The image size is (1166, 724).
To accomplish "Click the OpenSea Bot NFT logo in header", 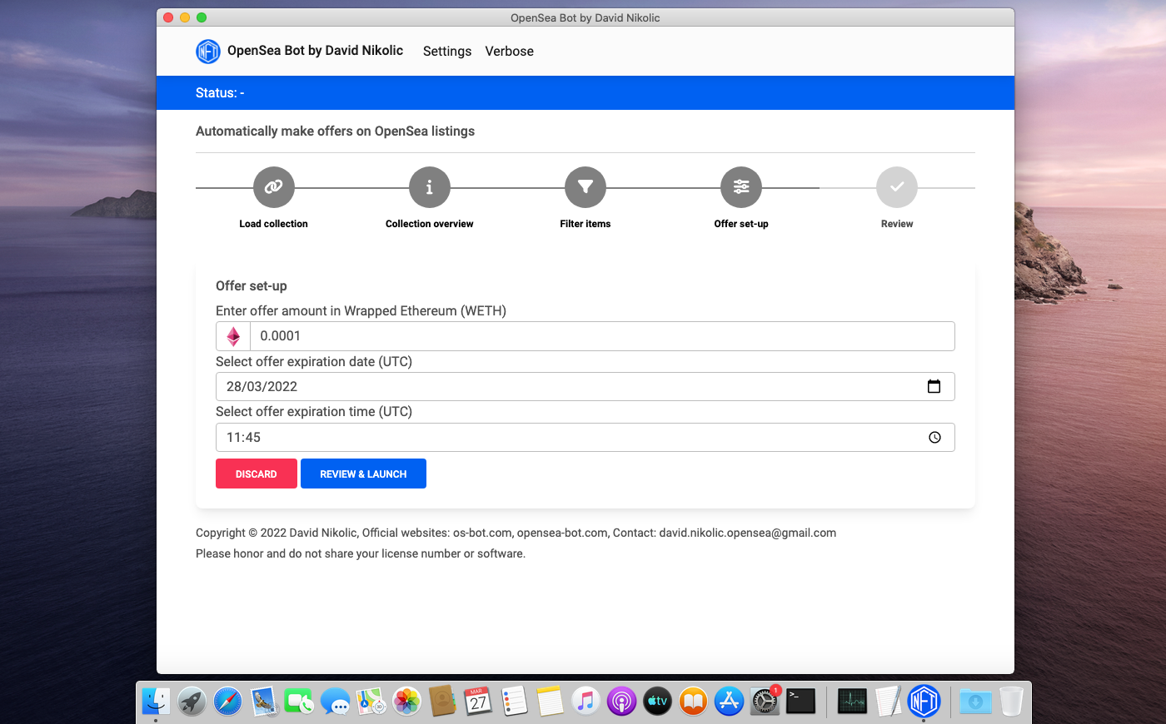I will (x=207, y=52).
